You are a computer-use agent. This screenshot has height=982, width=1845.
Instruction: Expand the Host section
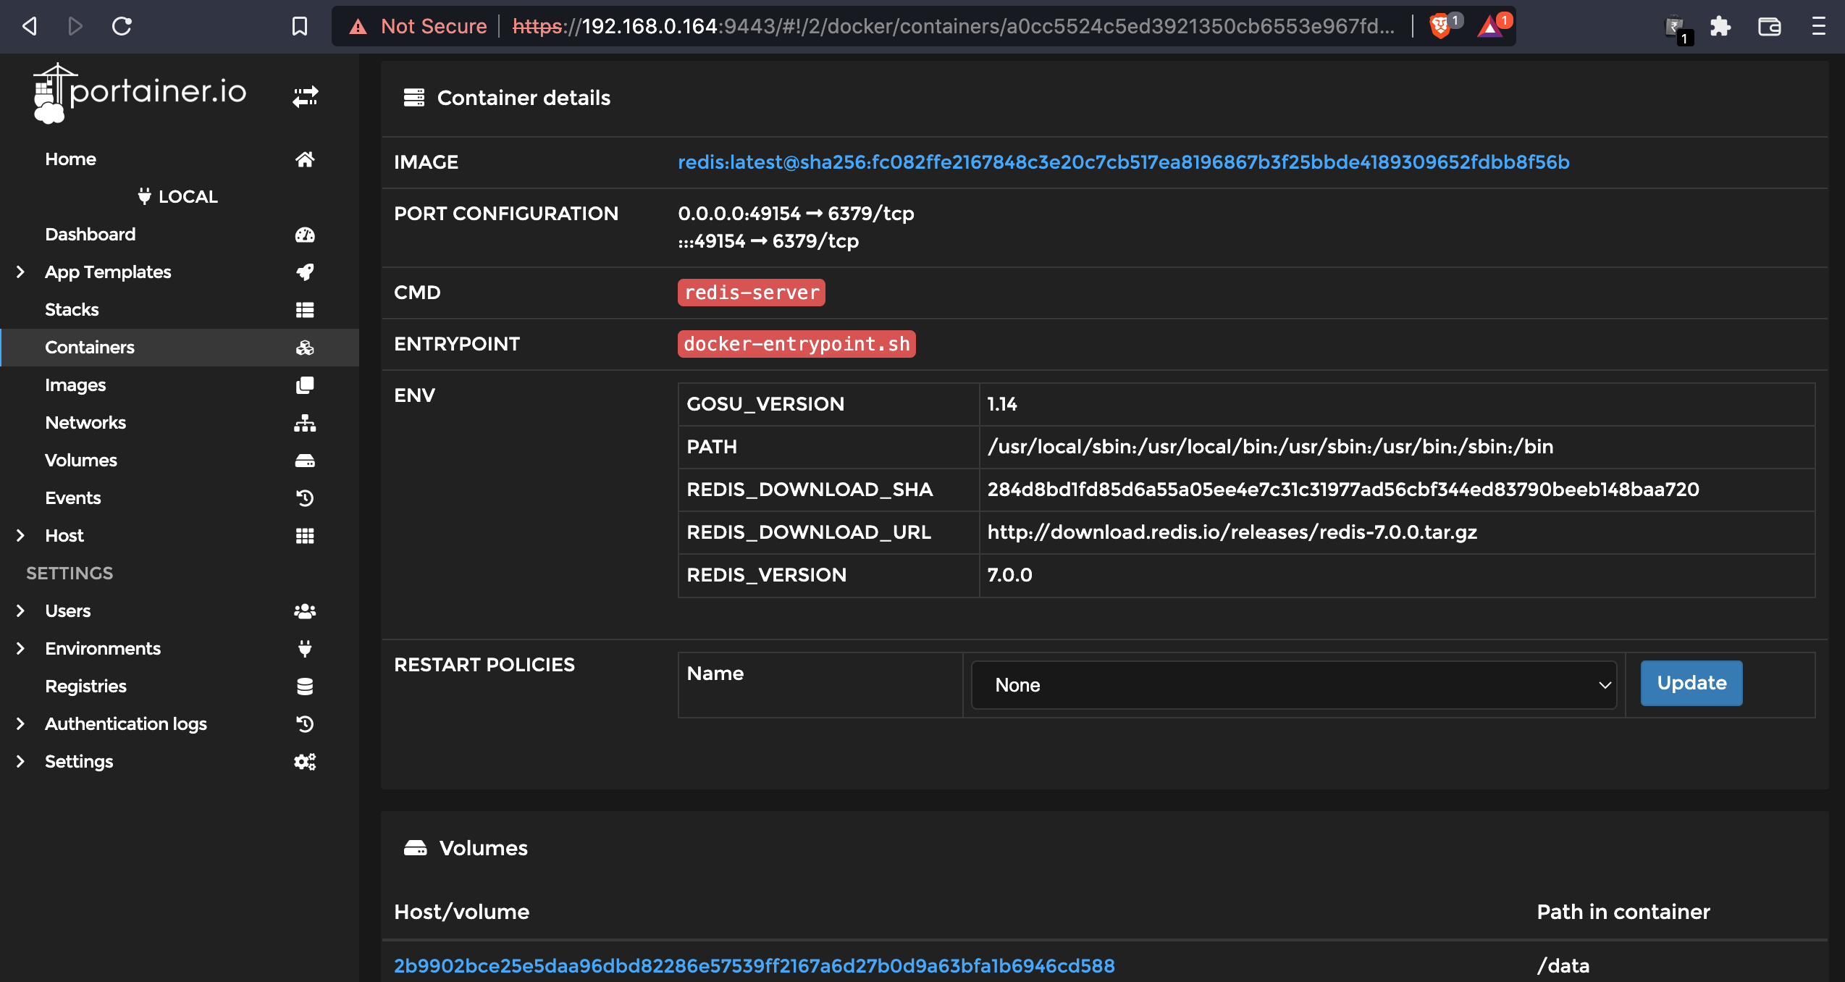point(20,535)
